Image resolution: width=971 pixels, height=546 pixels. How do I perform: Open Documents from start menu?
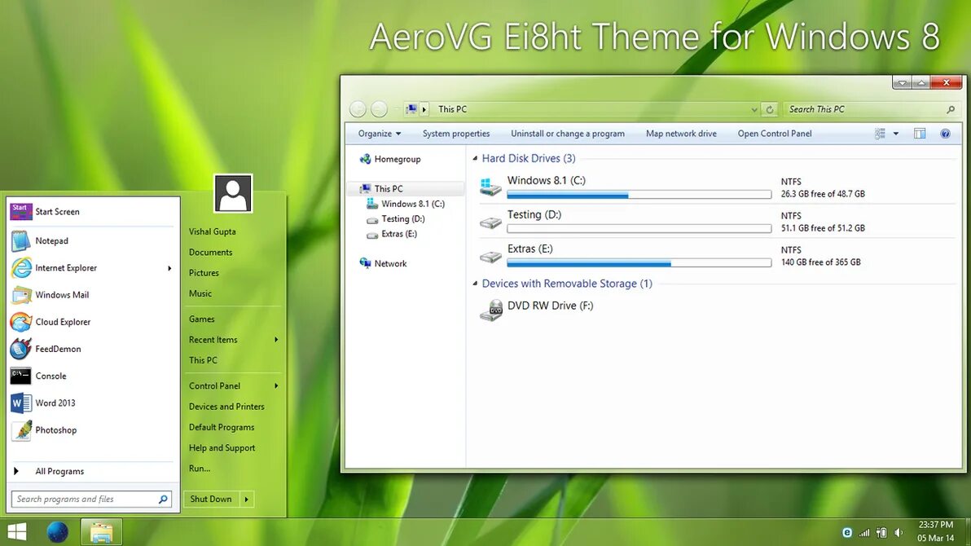[210, 253]
